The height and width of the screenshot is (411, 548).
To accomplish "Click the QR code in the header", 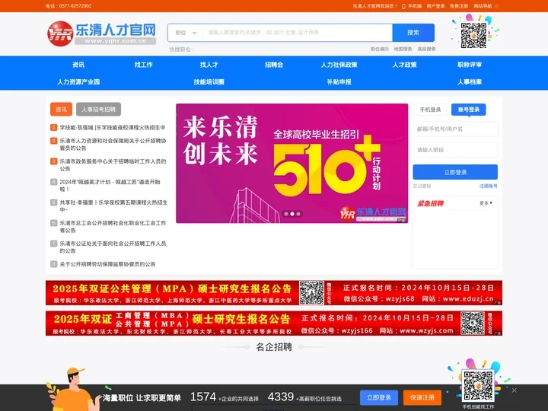I will (473, 35).
